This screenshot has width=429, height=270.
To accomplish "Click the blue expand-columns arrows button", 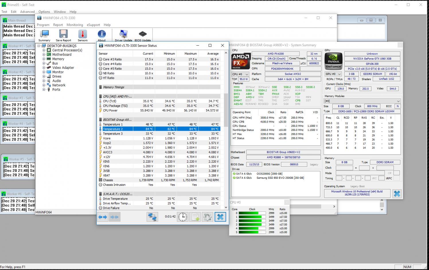I will point(103,217).
